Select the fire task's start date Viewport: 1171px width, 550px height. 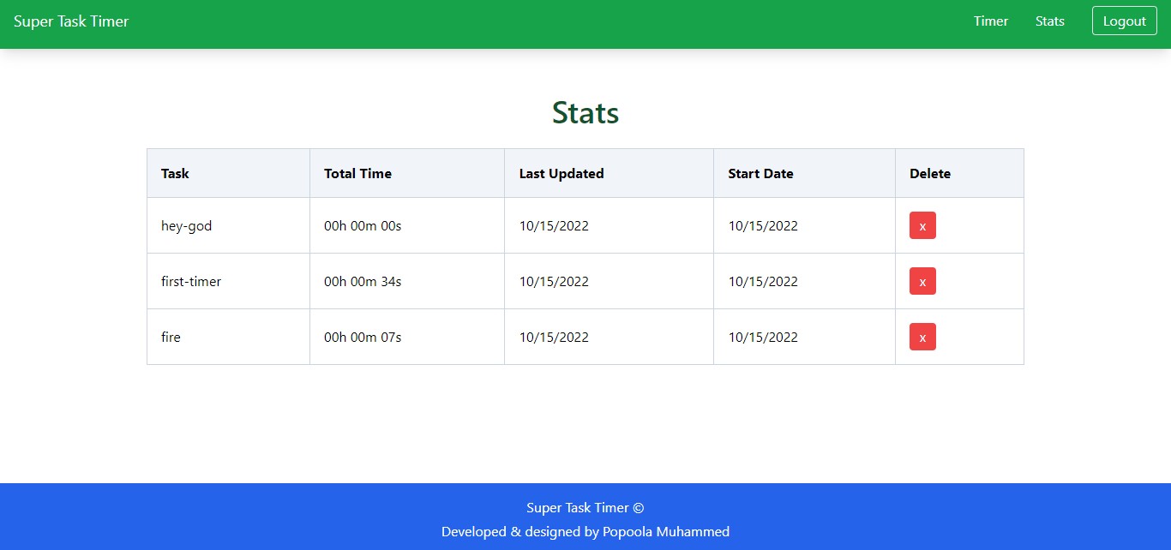pyautogui.click(x=763, y=337)
